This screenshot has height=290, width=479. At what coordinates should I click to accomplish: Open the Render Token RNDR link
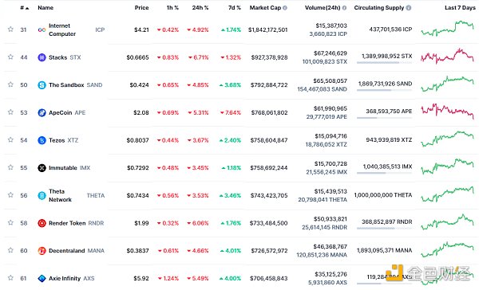(77, 223)
